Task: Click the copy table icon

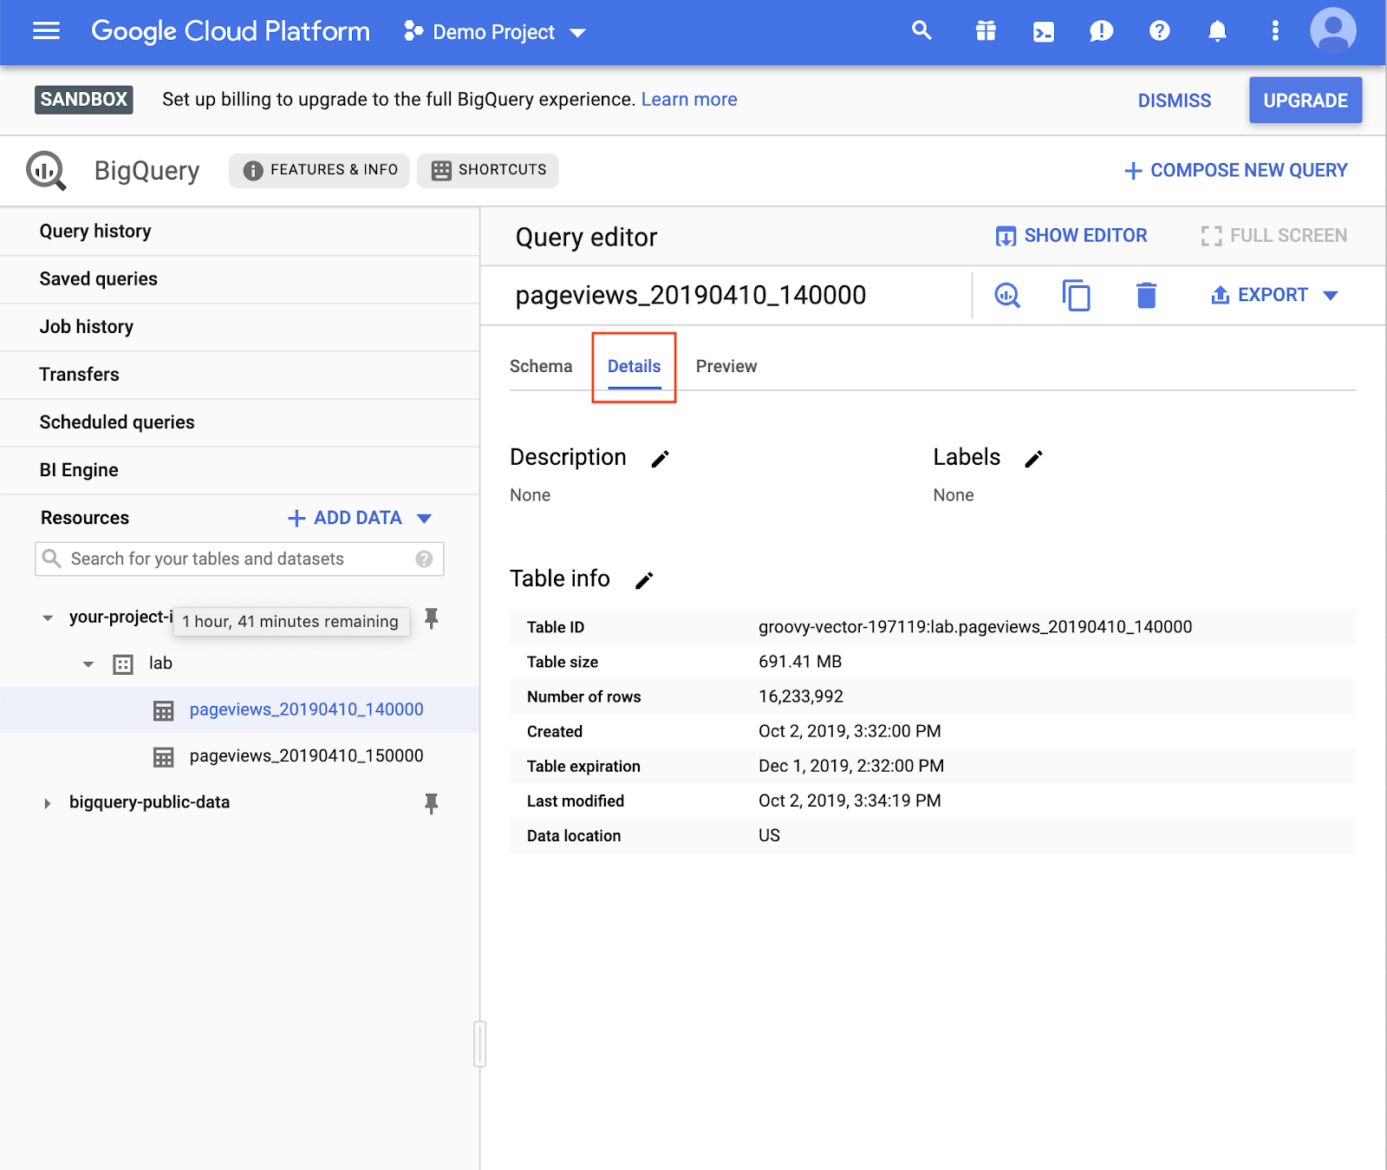Action: (x=1076, y=296)
